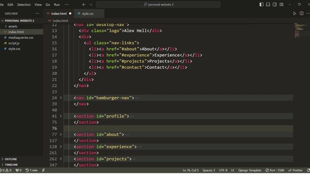The width and height of the screenshot is (310, 174).
Task: Click Ln 76, Col 5 status
Action: coord(190,170)
